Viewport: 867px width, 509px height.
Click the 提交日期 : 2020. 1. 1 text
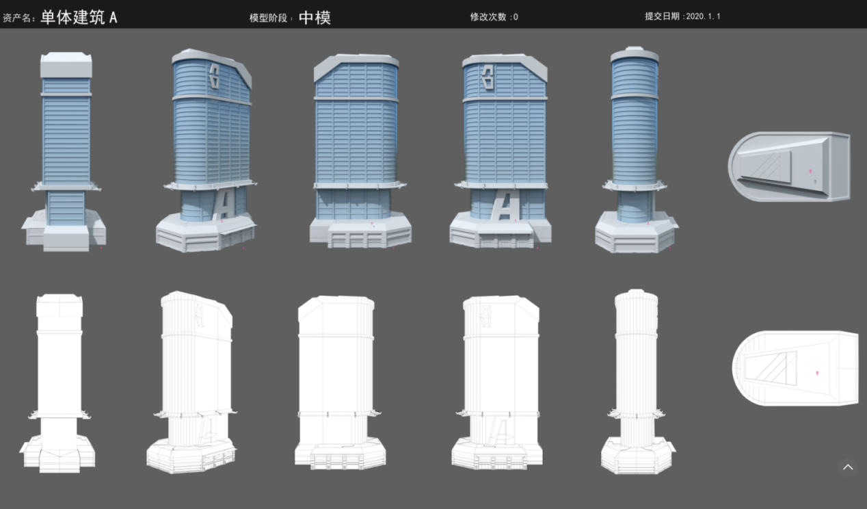682,16
